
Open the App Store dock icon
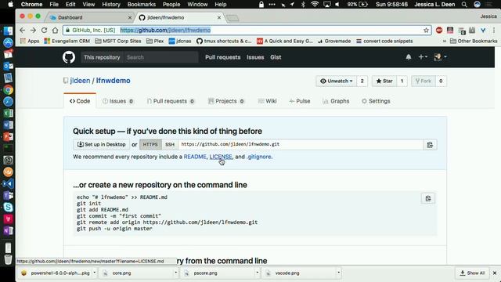(8, 42)
